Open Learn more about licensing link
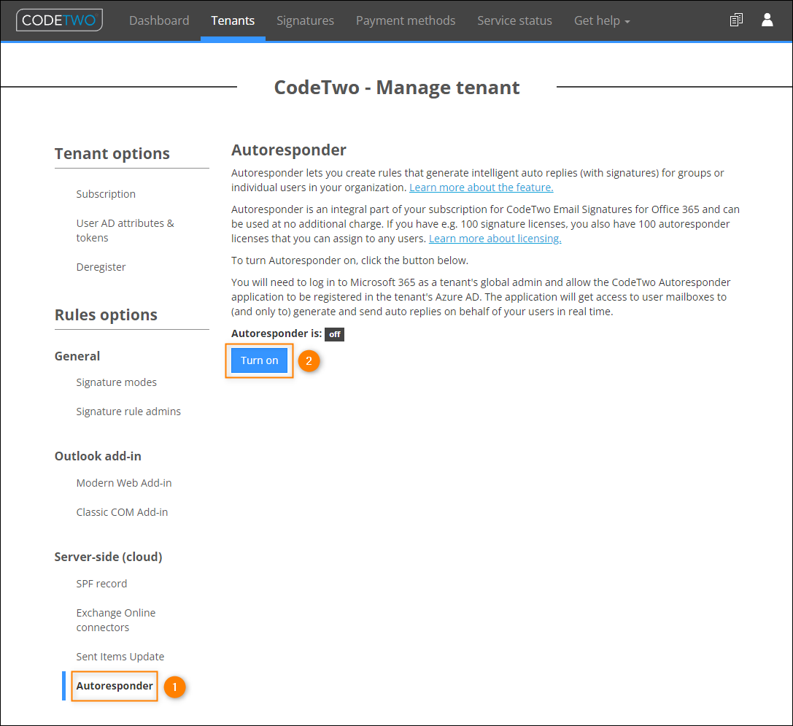Viewport: 793px width, 726px height. (495, 238)
